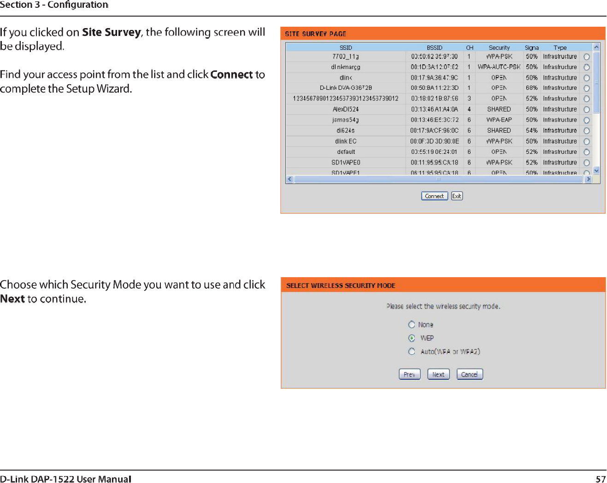Click the 'WPA-EAP' security cell
Viewport: 607px width, 483px height.
499,120
